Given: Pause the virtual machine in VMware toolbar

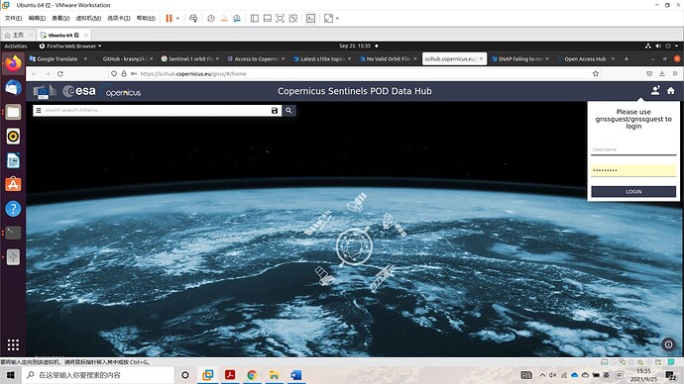Looking at the screenshot, I should [169, 18].
